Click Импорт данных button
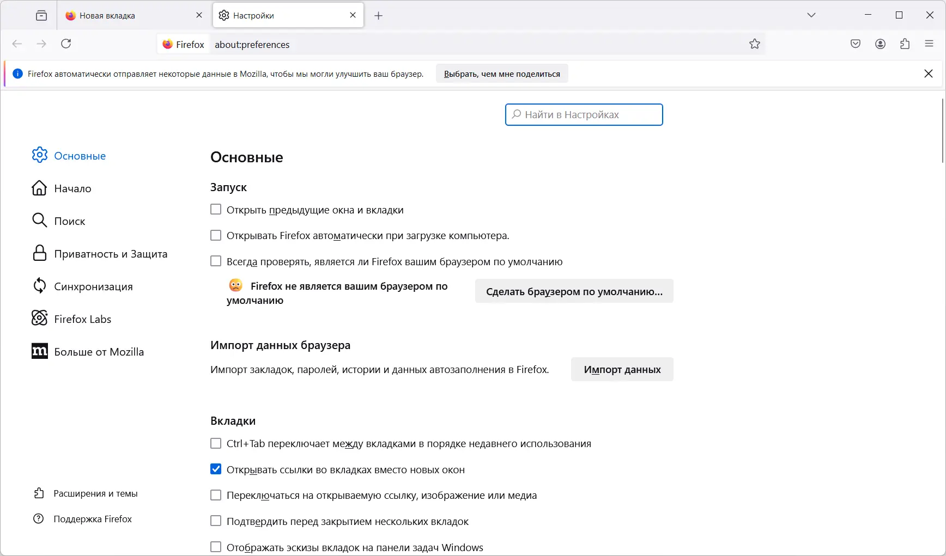This screenshot has width=946, height=556. [x=622, y=369]
